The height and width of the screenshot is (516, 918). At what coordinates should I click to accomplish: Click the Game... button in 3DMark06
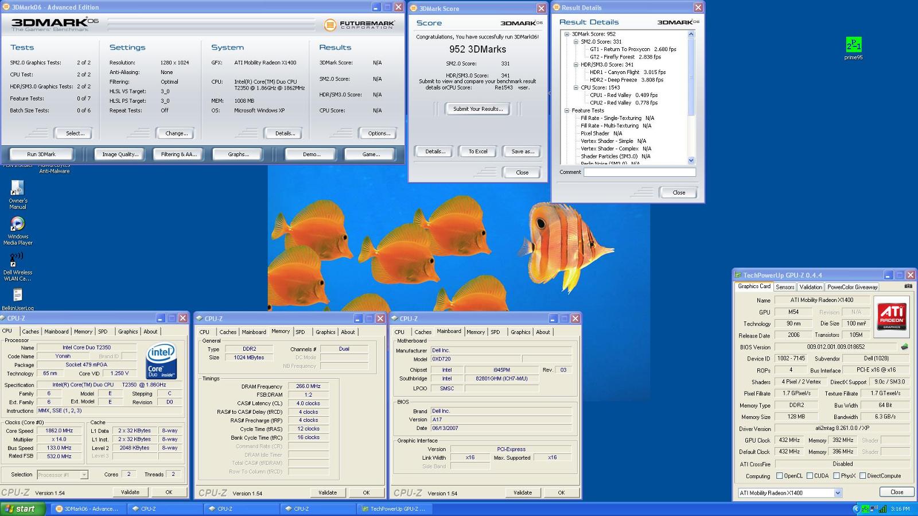coord(371,154)
